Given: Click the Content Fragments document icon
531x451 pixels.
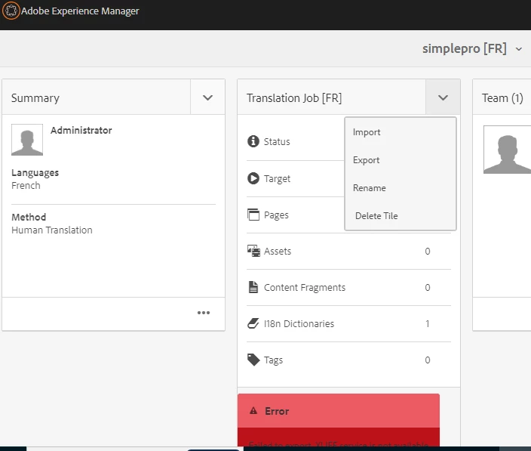Looking at the screenshot, I should [x=253, y=287].
